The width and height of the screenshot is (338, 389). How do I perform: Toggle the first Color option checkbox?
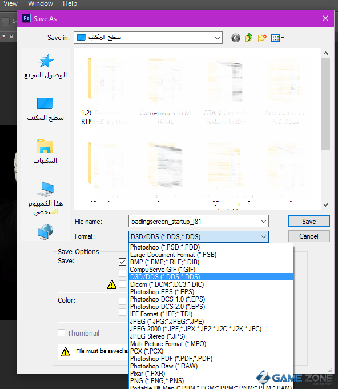click(123, 301)
